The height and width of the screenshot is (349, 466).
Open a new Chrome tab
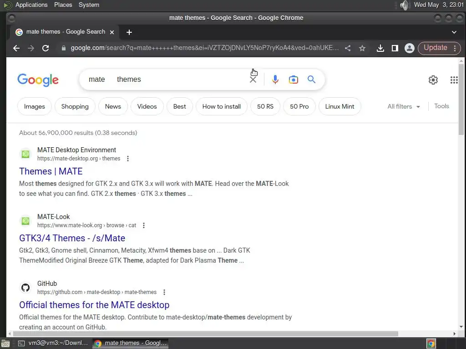pos(129,32)
